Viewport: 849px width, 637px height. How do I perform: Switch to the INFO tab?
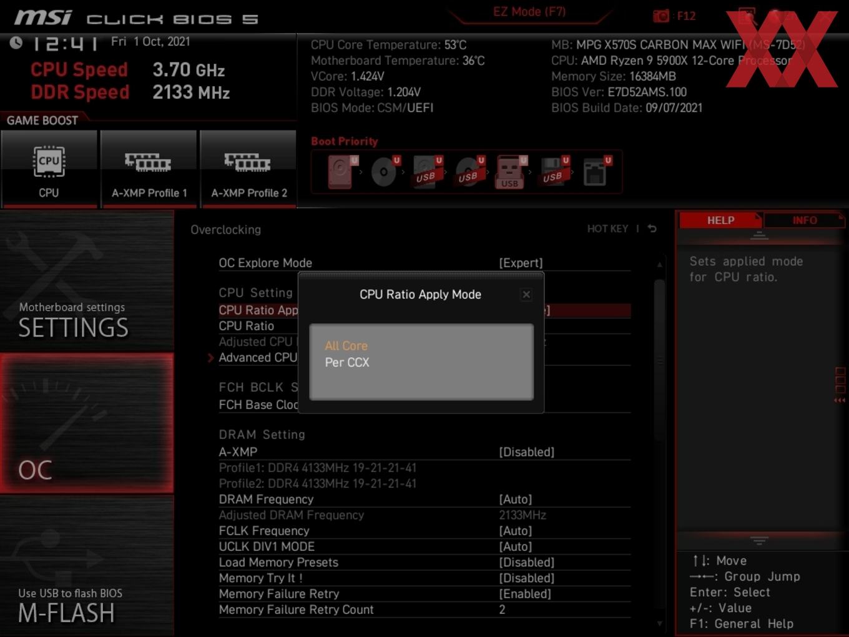(x=805, y=220)
